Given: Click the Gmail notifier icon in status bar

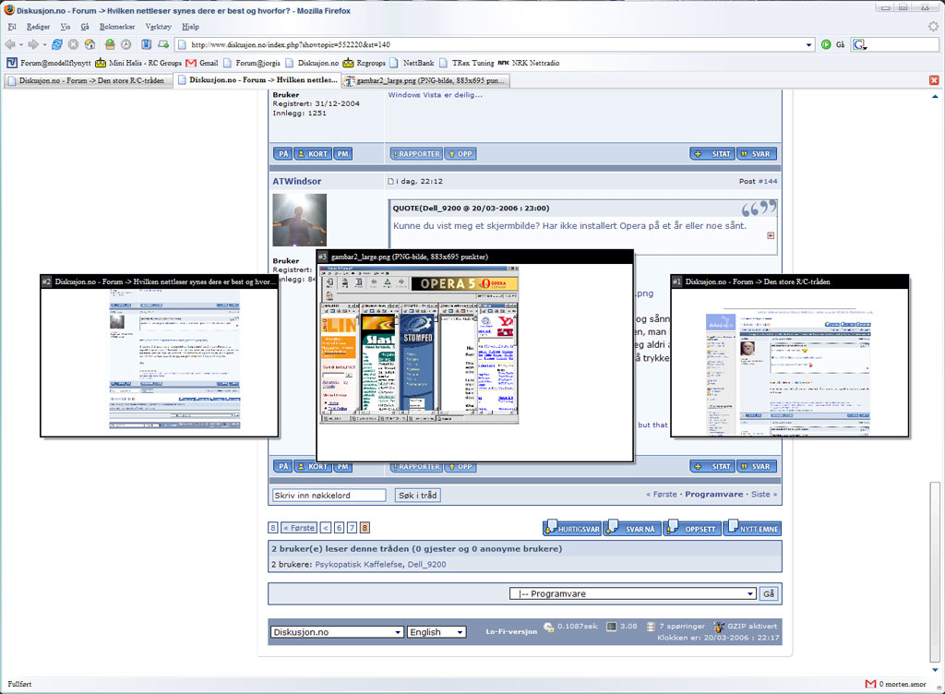Looking at the screenshot, I should (x=870, y=684).
